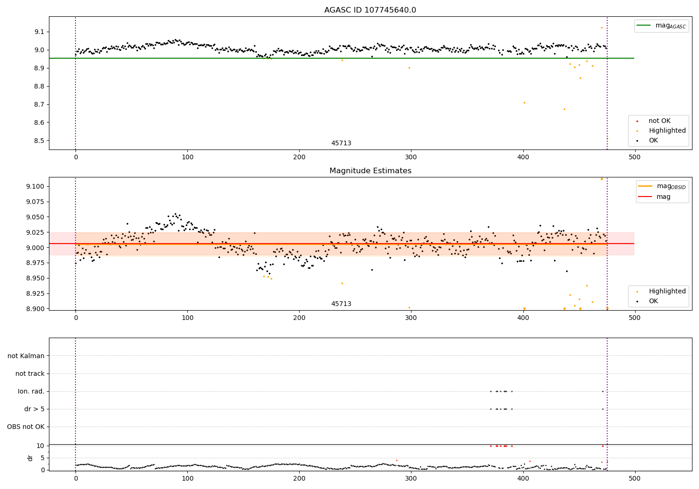The width and height of the screenshot is (699, 489).
Task: Click the '8.5' y tick of top plot
Action: 40,141
